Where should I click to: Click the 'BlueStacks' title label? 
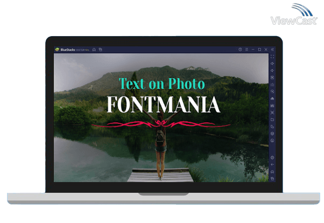click(68, 50)
